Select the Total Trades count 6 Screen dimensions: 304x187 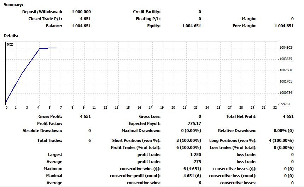89,140
